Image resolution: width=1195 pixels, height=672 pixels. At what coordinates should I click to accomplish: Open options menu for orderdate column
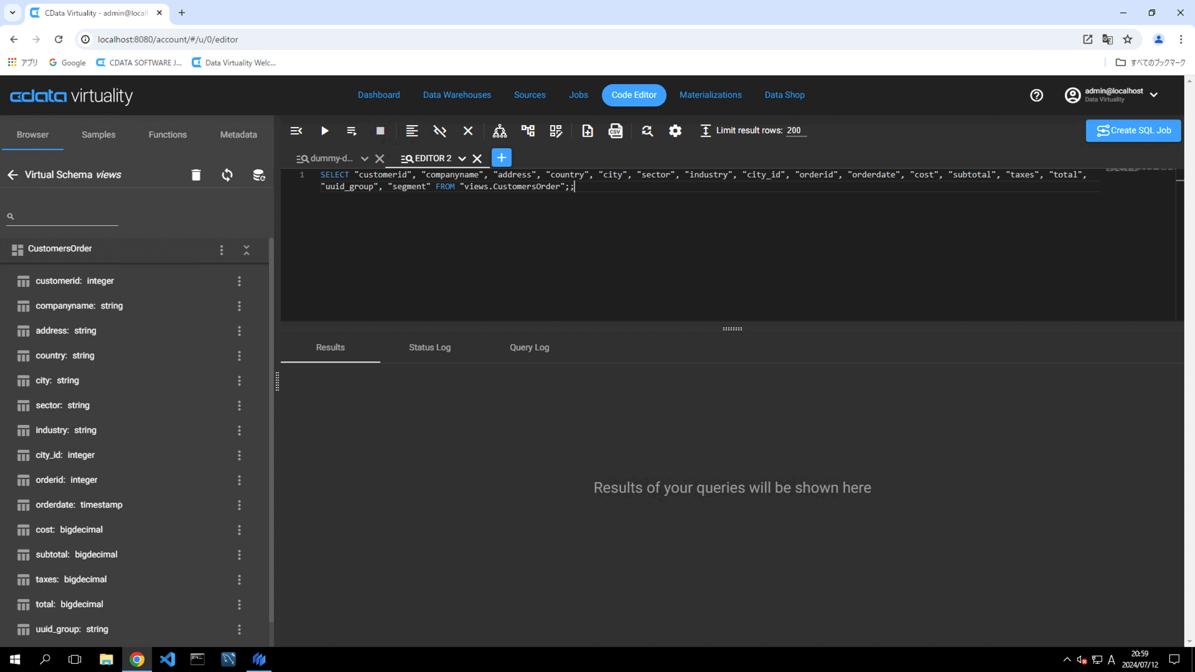pyautogui.click(x=239, y=505)
